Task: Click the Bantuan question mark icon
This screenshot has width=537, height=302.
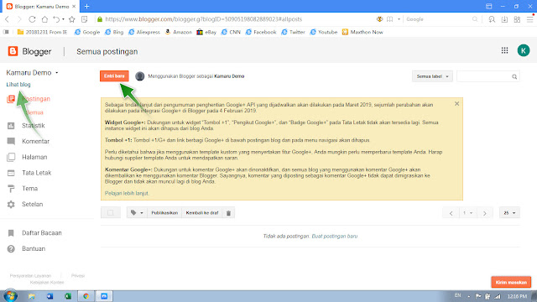Action: pyautogui.click(x=11, y=249)
